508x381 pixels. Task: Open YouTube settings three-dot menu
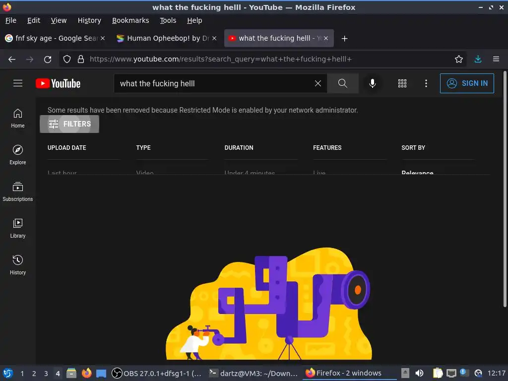coord(426,83)
